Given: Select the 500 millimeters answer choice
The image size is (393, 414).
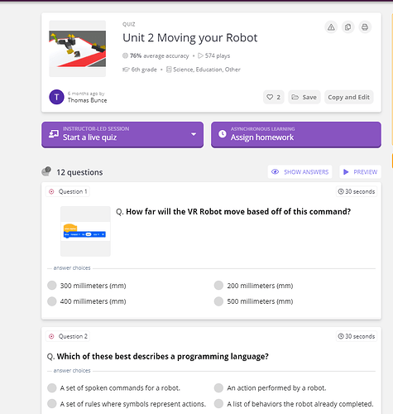Looking at the screenshot, I should [253, 301].
